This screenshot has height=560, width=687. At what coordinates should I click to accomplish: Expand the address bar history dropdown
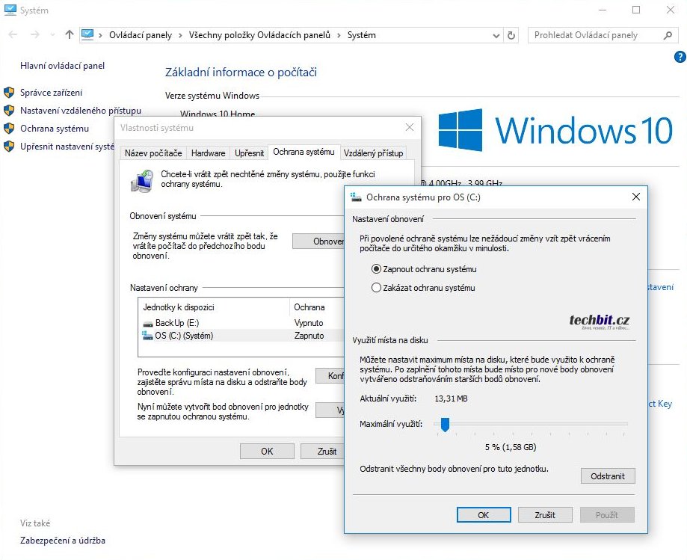tap(496, 35)
